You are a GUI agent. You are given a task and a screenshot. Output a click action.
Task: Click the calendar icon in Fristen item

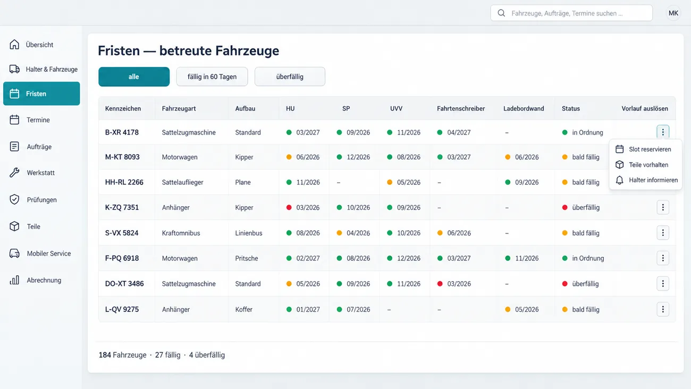point(14,94)
